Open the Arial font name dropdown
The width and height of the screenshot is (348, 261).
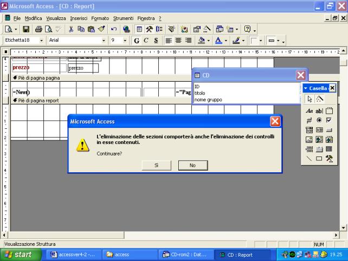(x=104, y=41)
